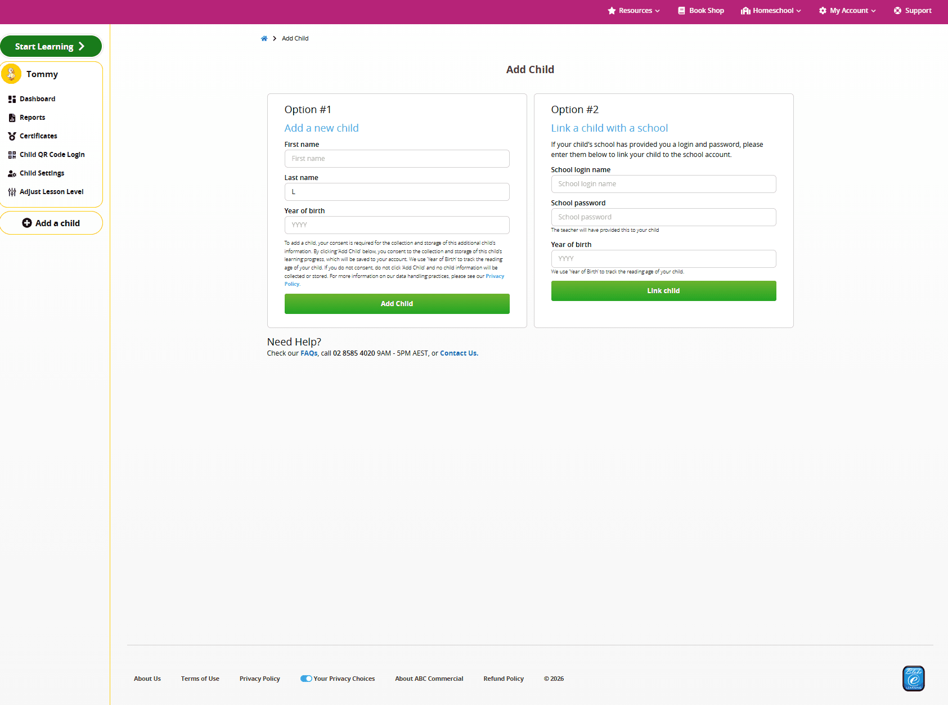Toggle the Your Privacy Choices switch icon
Image resolution: width=948 pixels, height=705 pixels.
pyautogui.click(x=306, y=679)
